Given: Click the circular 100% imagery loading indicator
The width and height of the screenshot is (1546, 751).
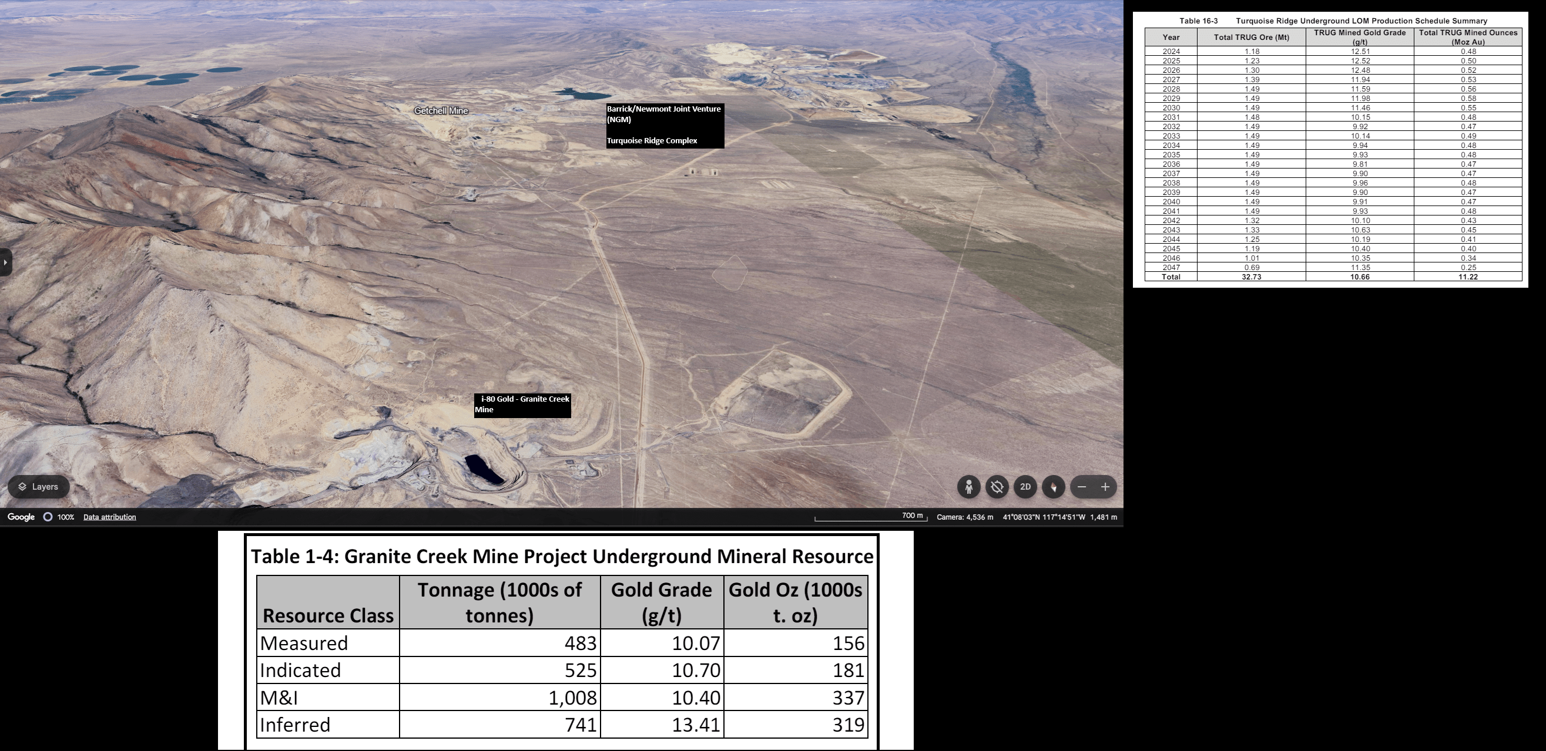Looking at the screenshot, I should (48, 517).
